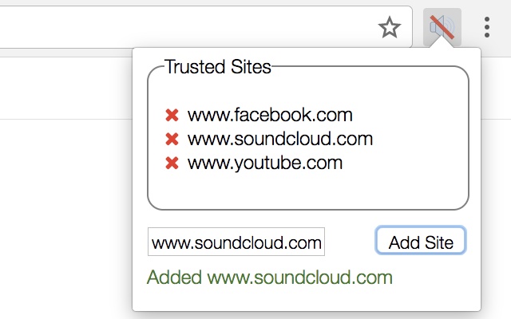Viewport: 511px width, 319px height.
Task: Remove www.facebook.com using its red X
Action: click(x=171, y=116)
